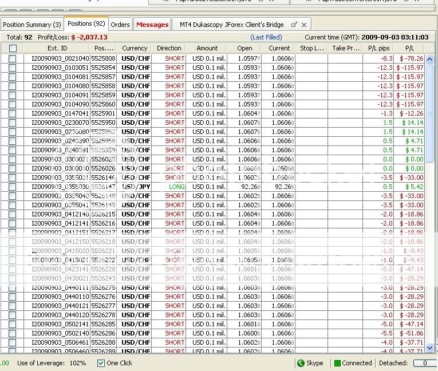This screenshot has width=438, height=371.
Task: Click the Profit/Loss total $ -2,037.13
Action: point(89,37)
